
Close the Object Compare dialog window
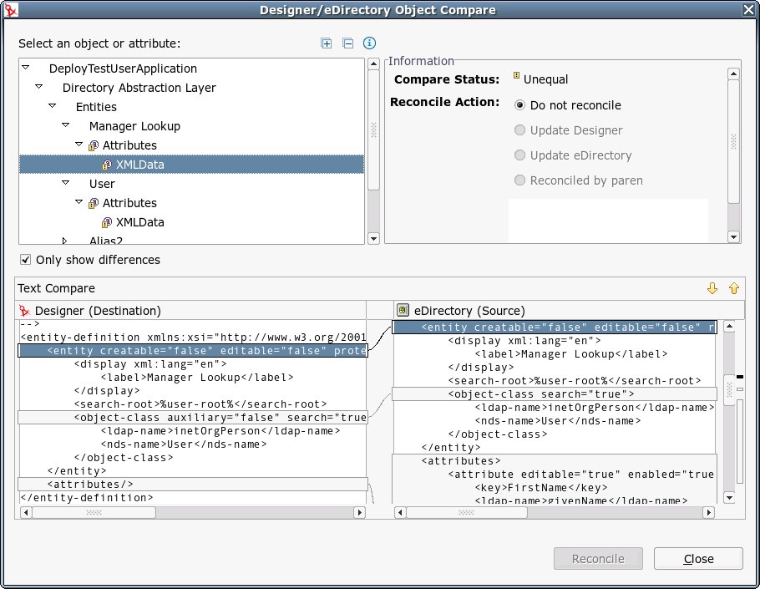pyautogui.click(x=749, y=10)
